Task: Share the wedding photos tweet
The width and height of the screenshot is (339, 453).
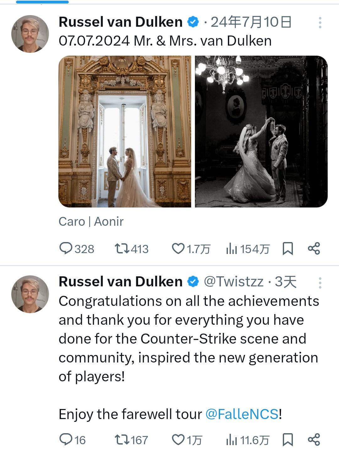Action: coord(314,249)
